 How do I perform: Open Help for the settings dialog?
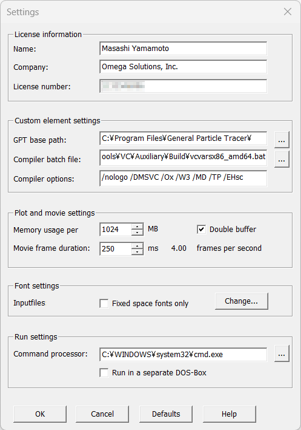(x=229, y=414)
